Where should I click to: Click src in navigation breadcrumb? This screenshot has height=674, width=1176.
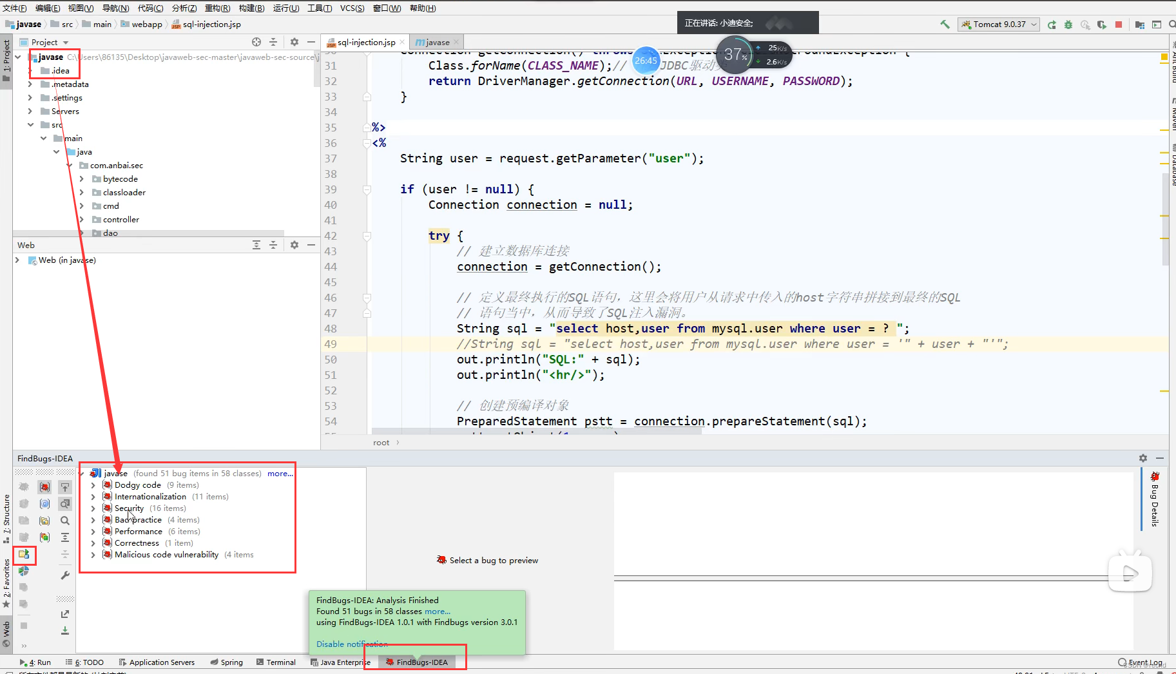[62, 24]
